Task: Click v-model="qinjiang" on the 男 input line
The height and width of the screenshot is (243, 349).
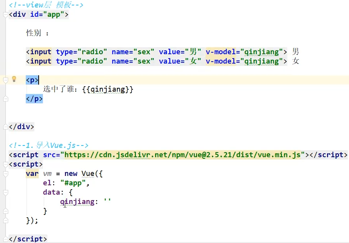Action: 244,52
